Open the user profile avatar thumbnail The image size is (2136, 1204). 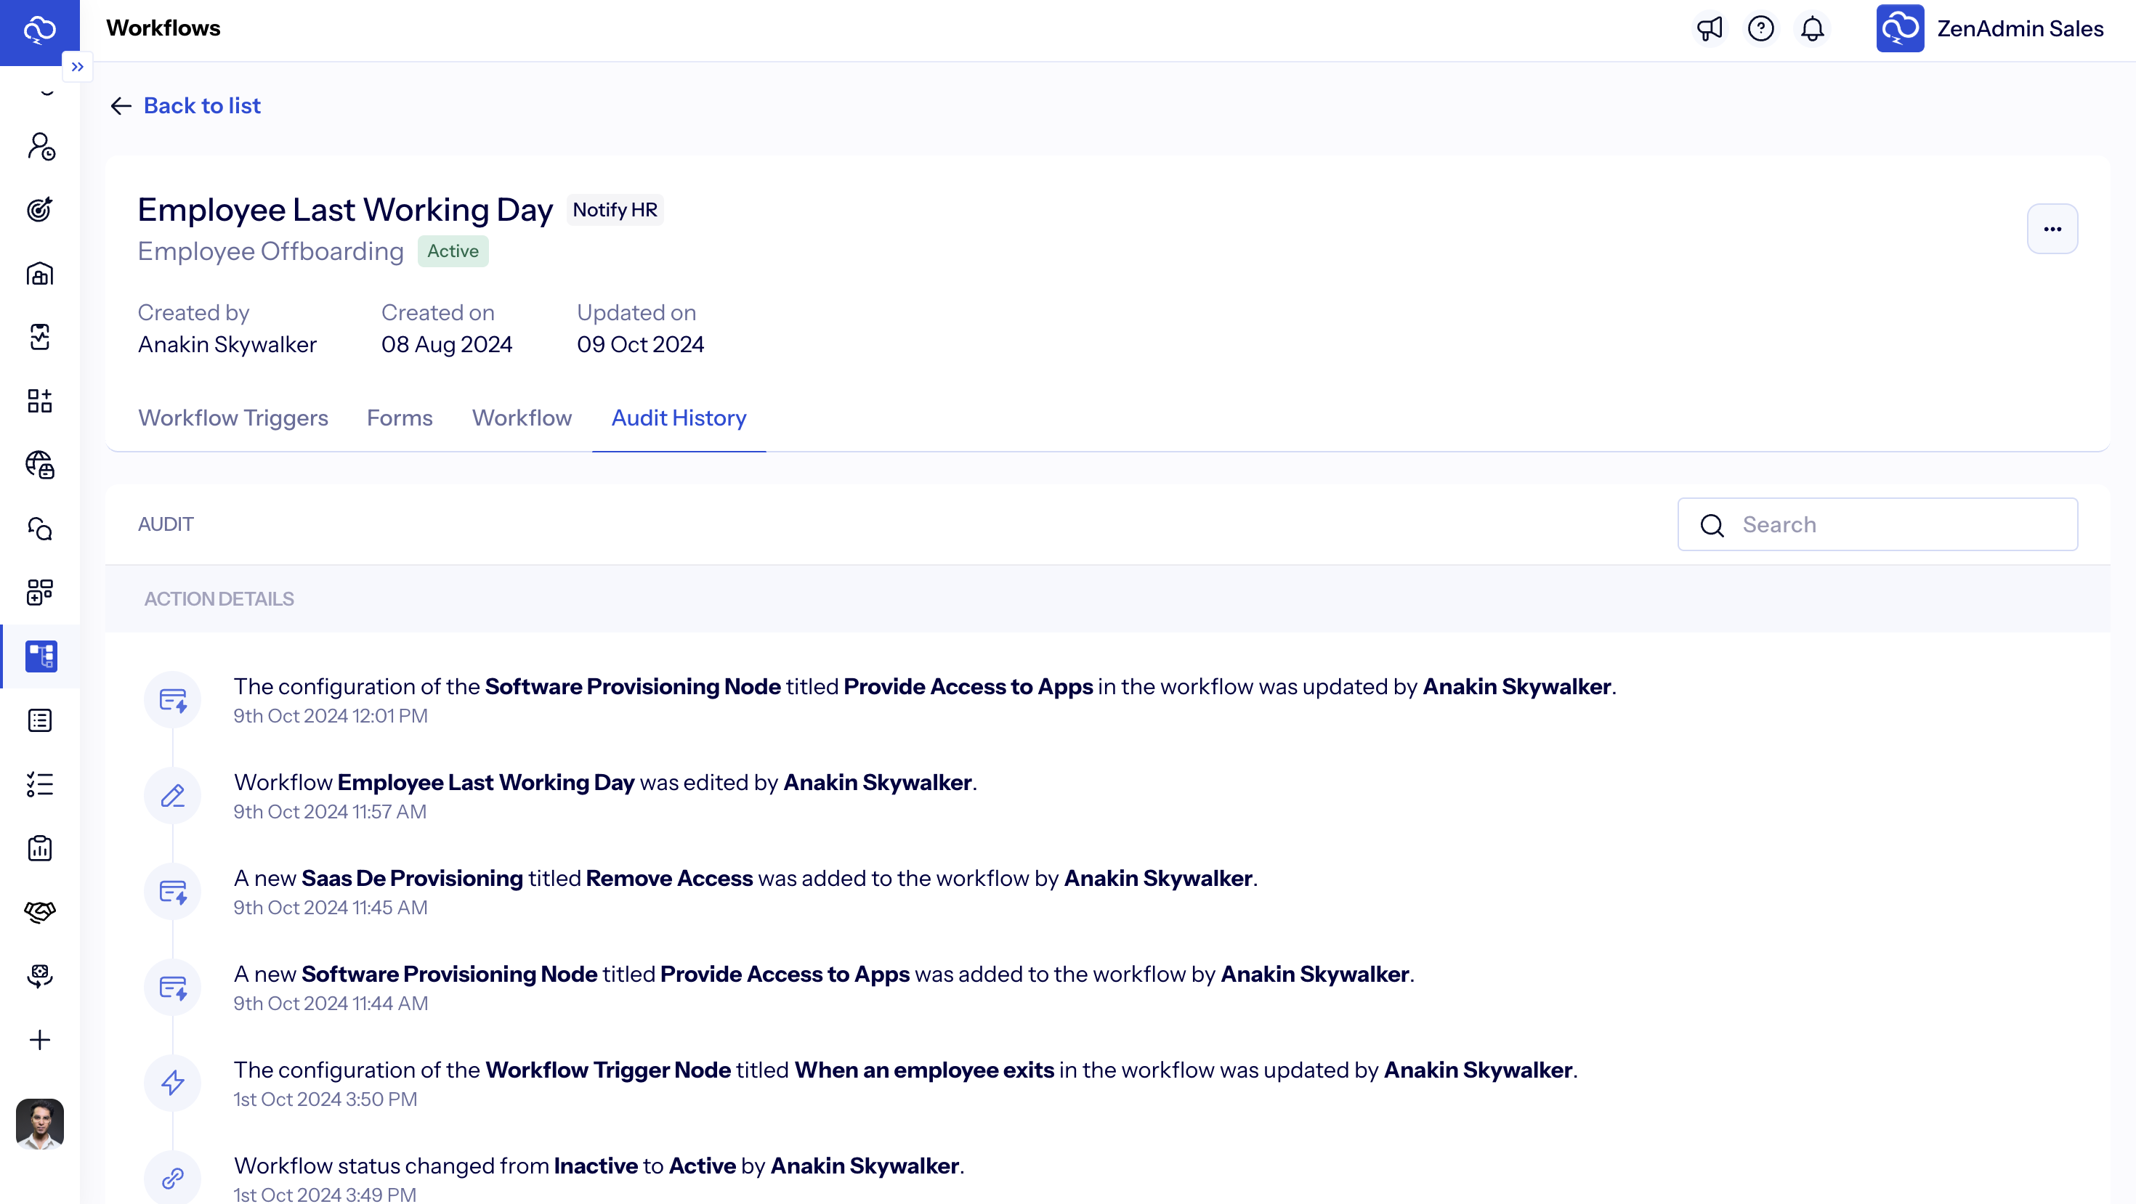coord(40,1123)
